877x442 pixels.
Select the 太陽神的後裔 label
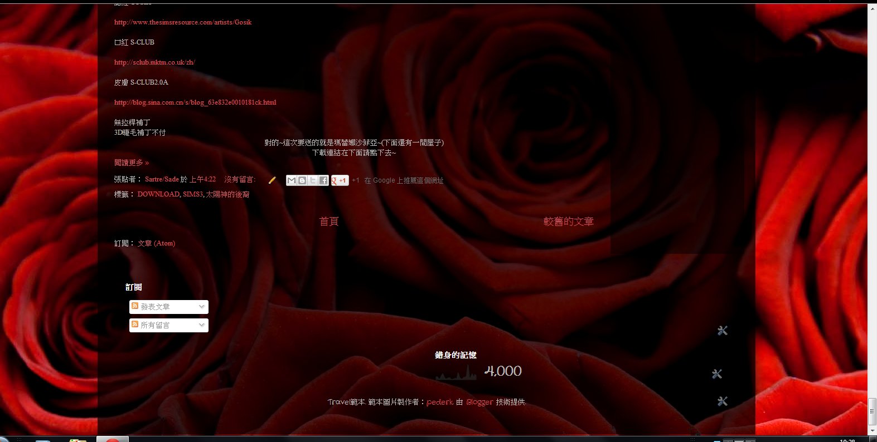(228, 194)
